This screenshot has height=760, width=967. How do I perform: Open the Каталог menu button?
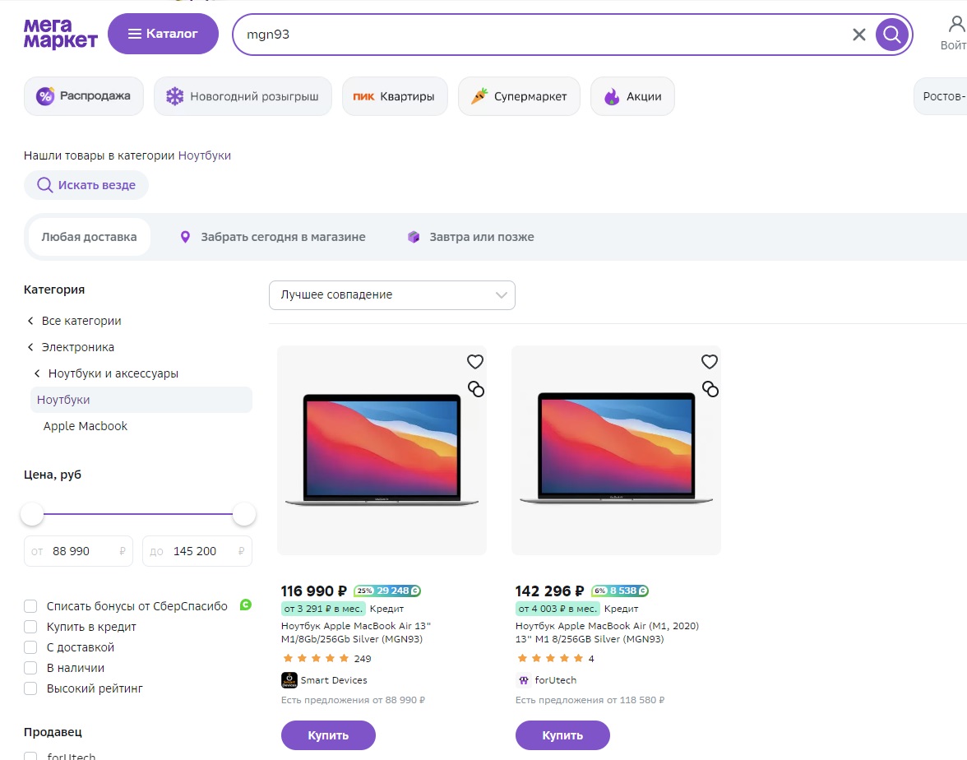coord(163,34)
